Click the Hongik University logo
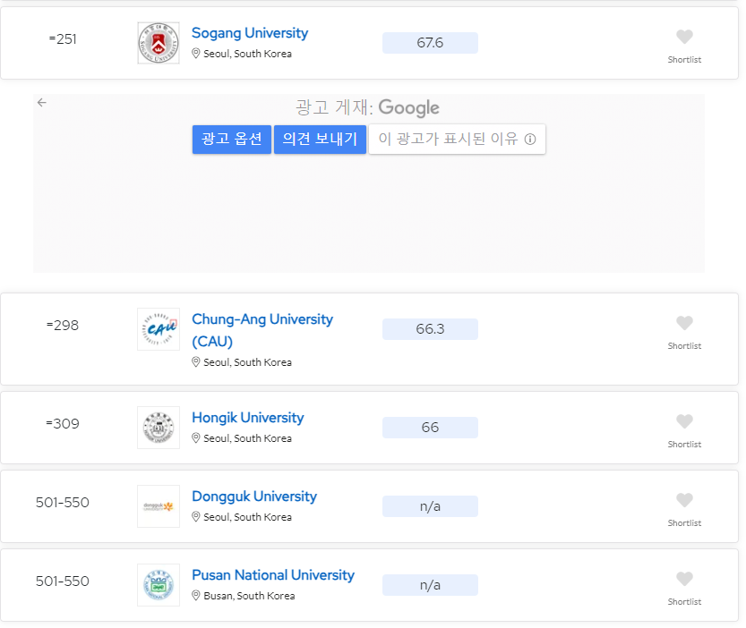Screen dimensions: 746x628 [x=159, y=428]
